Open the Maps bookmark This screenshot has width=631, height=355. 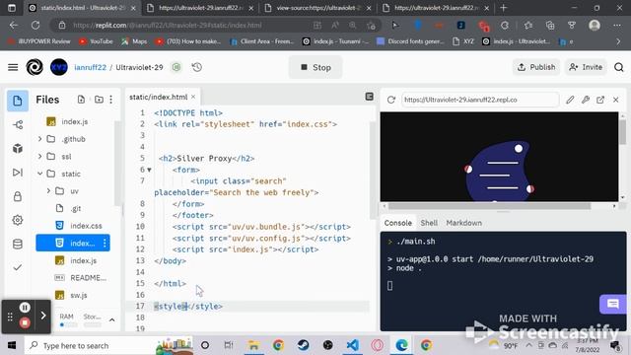(134, 41)
